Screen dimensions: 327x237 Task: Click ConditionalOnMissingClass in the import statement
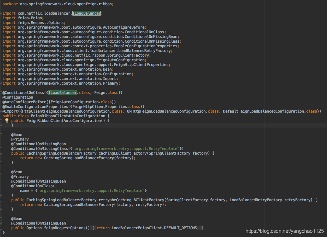(x=152, y=41)
